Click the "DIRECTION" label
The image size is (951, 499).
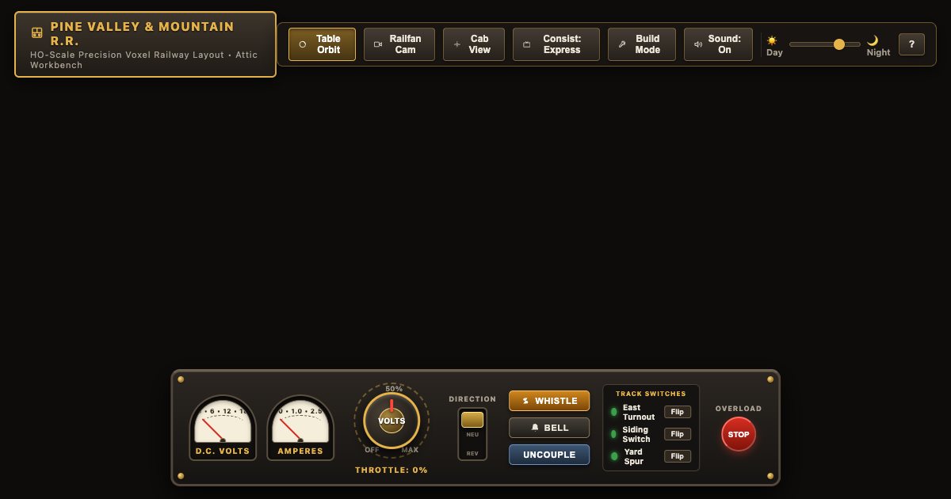point(472,399)
